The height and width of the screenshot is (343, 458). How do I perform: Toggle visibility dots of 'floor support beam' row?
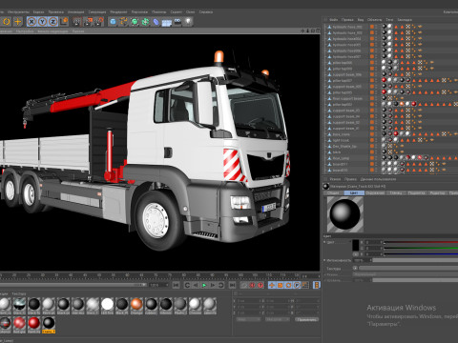click(377, 98)
